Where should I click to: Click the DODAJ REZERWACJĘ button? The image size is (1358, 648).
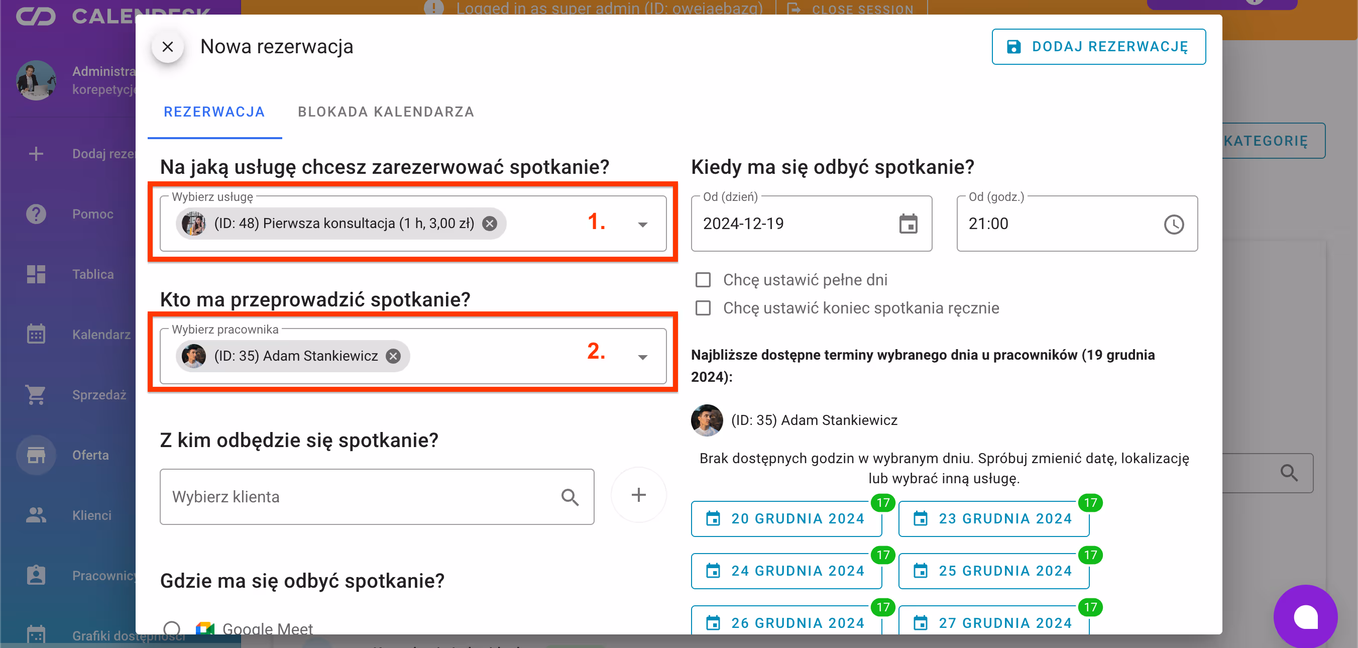pos(1098,46)
